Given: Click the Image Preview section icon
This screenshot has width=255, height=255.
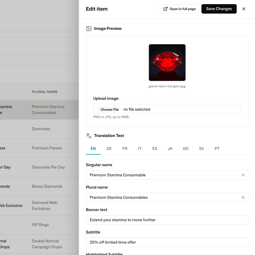Looking at the screenshot, I should pos(89,29).
